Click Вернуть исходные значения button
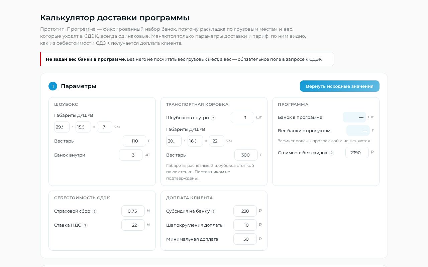 pos(340,86)
